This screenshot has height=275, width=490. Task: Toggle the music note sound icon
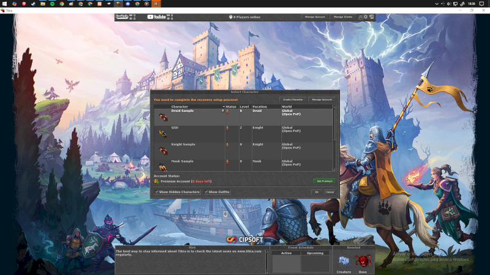(360, 17)
